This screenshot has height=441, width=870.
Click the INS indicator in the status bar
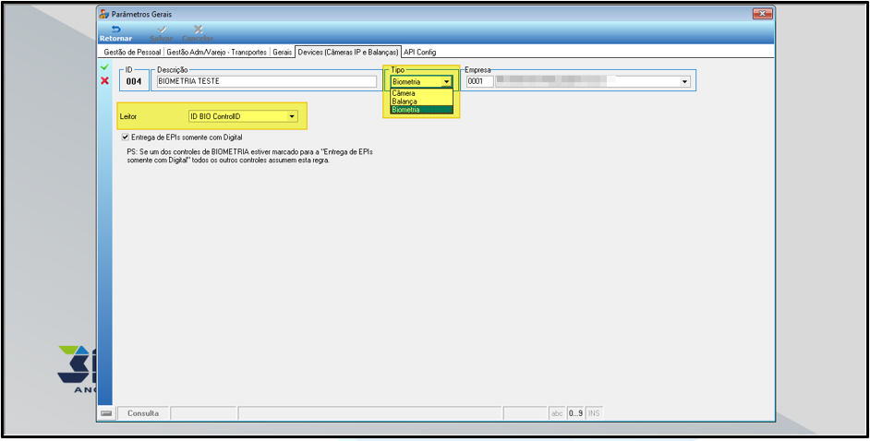[x=594, y=413]
